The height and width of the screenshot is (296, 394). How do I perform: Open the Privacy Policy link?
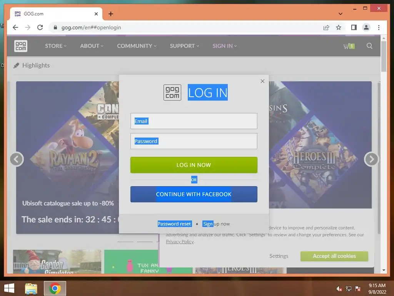180,242
